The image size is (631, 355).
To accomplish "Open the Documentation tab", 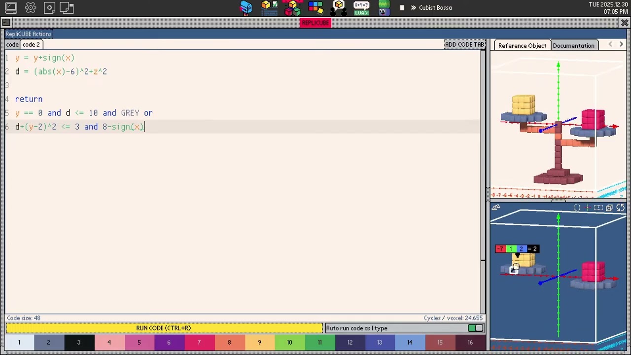I will pyautogui.click(x=573, y=45).
